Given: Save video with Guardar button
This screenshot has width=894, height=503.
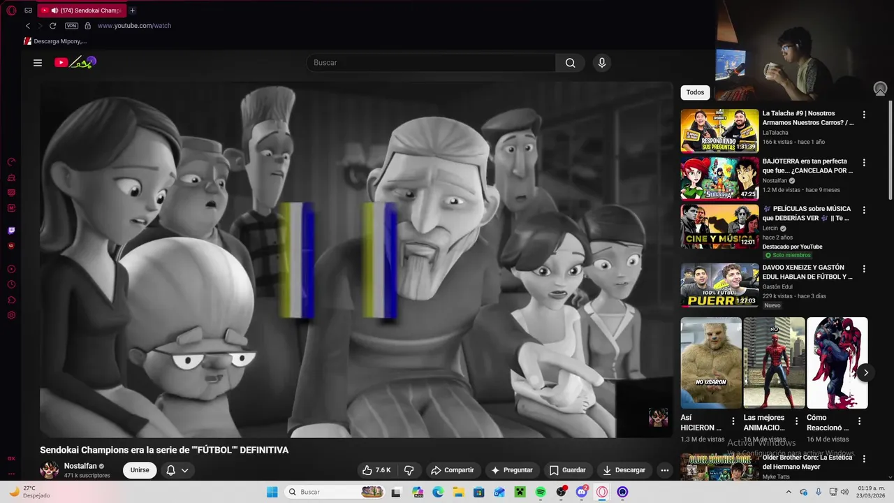Looking at the screenshot, I should (568, 470).
